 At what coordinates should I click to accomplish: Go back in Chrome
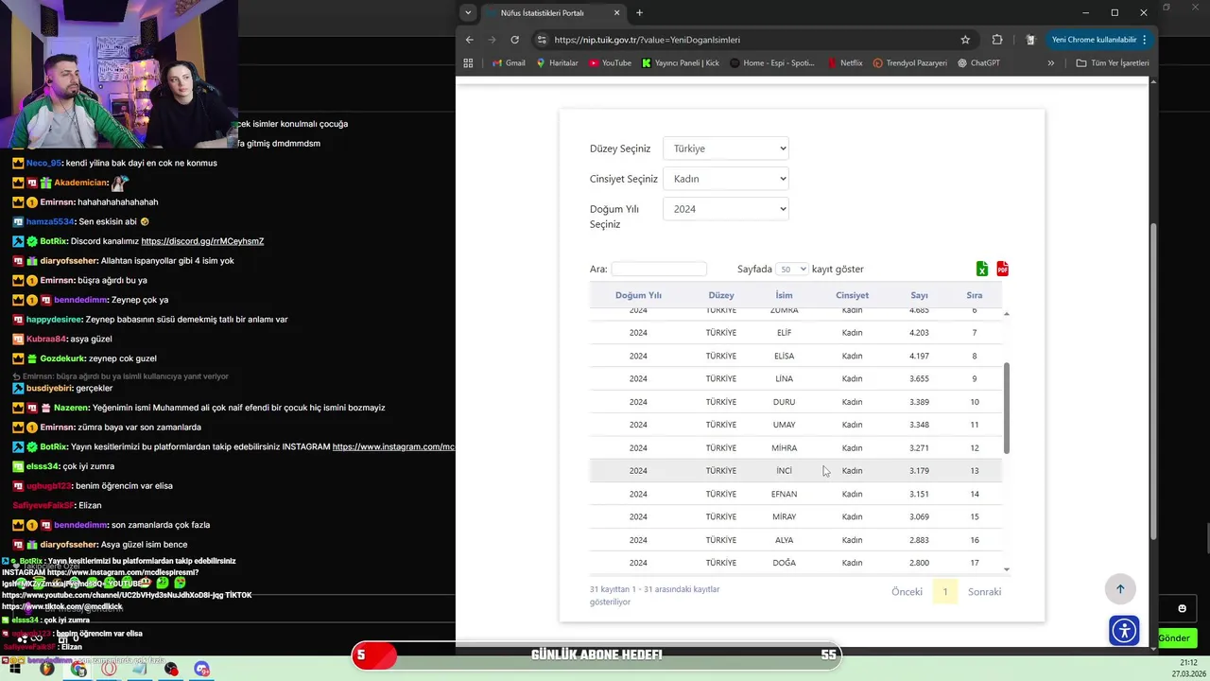pos(470,40)
